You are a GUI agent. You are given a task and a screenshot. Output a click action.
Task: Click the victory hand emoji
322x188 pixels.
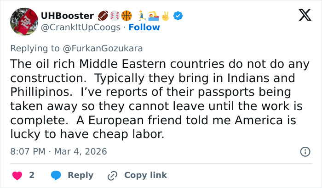[x=166, y=16]
